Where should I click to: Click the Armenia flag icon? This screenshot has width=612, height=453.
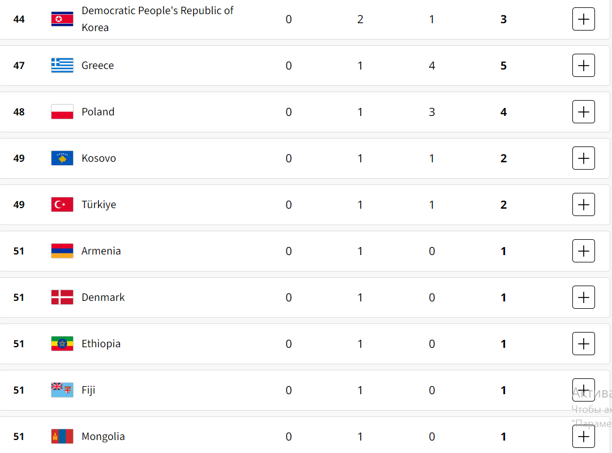(62, 251)
